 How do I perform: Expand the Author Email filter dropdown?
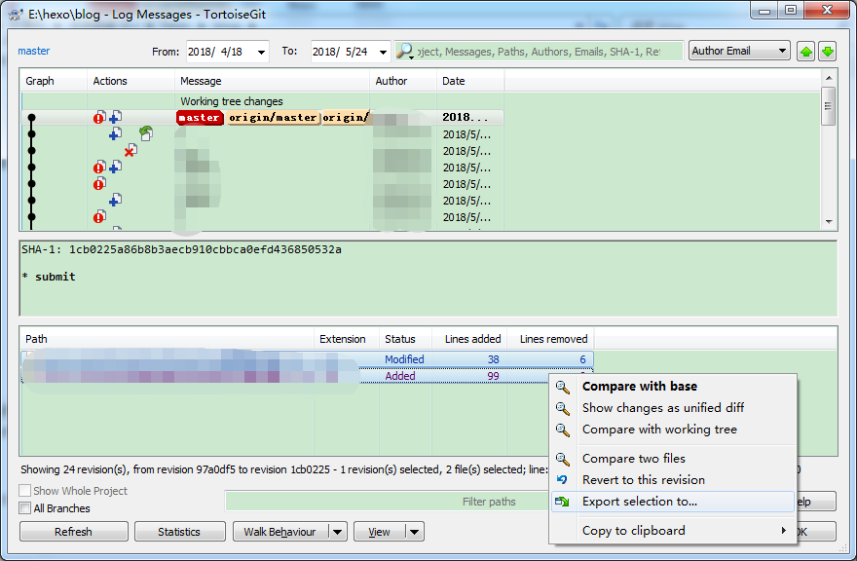tap(782, 51)
